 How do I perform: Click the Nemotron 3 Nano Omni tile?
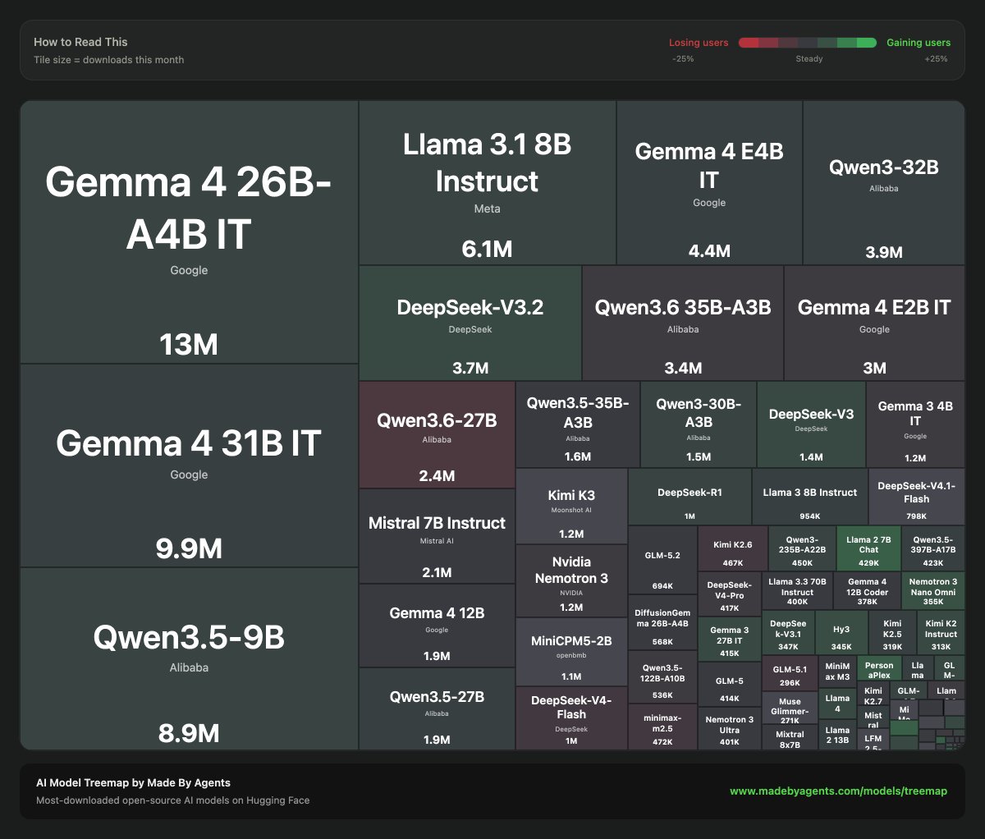point(933,590)
